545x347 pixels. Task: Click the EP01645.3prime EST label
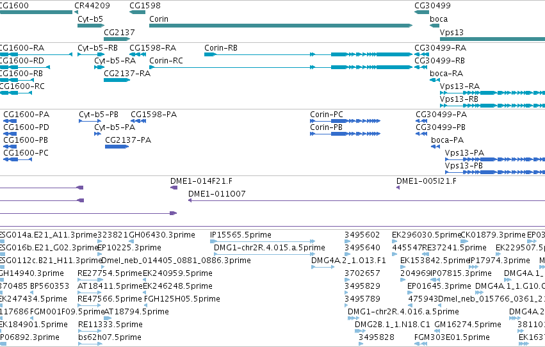(439, 287)
